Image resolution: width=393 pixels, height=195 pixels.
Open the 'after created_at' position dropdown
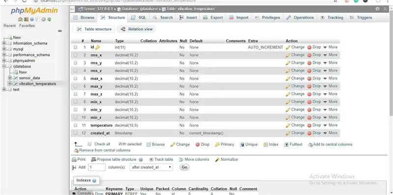pos(151,167)
